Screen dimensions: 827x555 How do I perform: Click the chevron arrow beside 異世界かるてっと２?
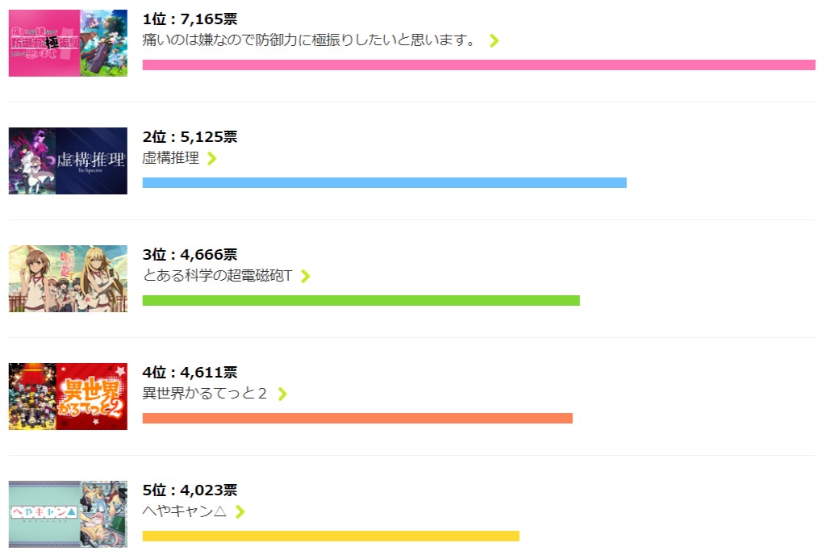point(282,394)
